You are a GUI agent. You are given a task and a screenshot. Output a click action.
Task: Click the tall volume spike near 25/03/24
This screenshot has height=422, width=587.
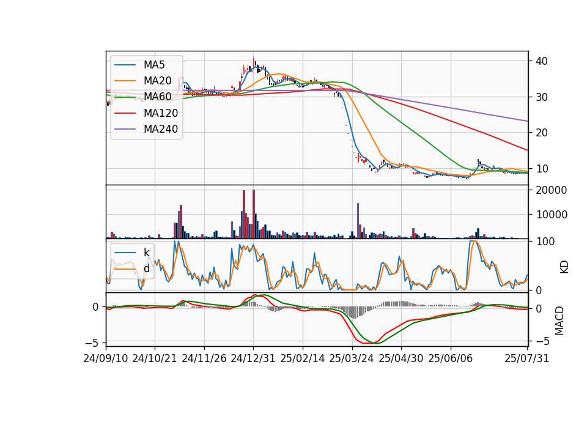coord(358,221)
